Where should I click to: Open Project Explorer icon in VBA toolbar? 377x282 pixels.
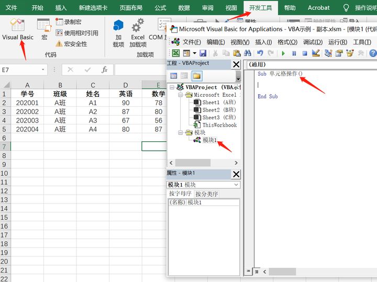coord(328,53)
